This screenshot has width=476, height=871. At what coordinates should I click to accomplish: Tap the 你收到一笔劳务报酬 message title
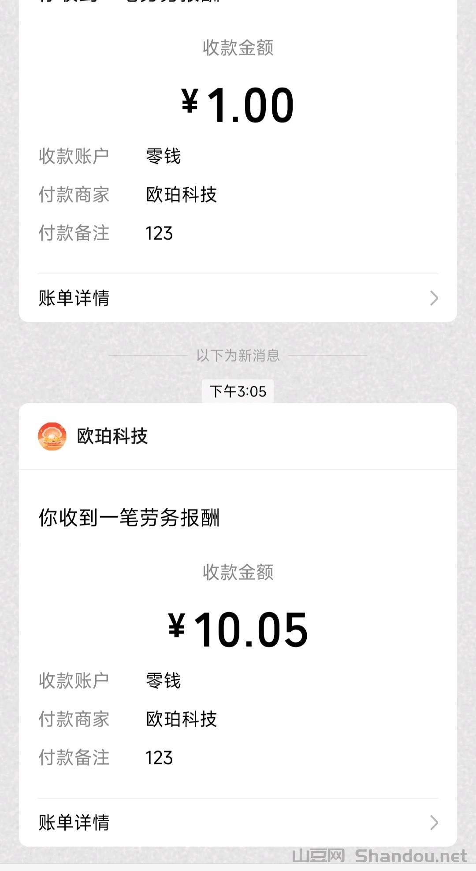[x=129, y=517]
